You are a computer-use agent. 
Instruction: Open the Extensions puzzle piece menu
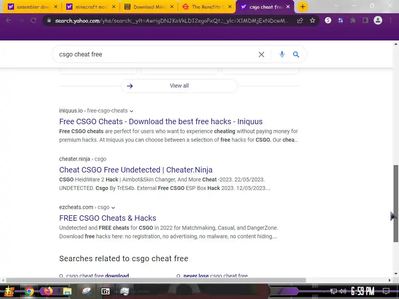coord(353,20)
